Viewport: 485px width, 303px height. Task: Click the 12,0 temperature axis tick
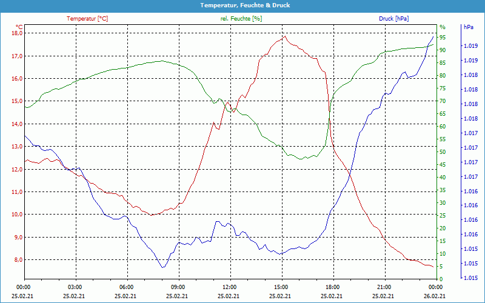(x=18, y=170)
